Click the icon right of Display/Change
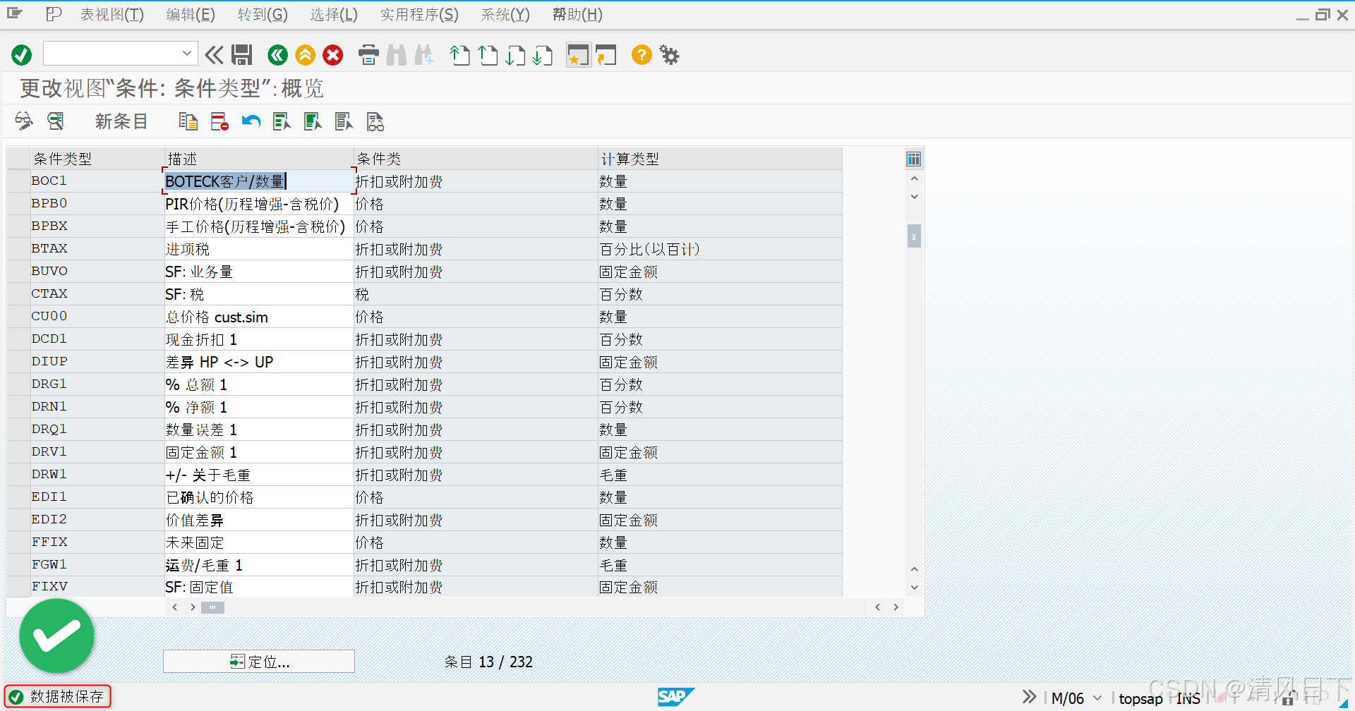This screenshot has height=711, width=1355. point(56,121)
